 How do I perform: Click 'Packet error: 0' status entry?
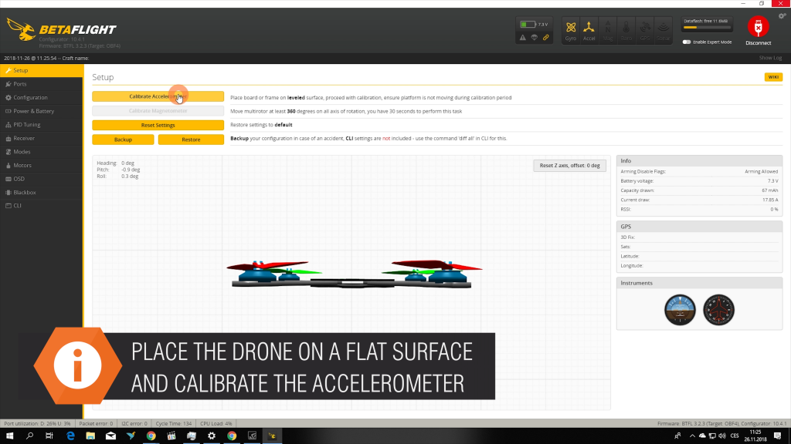coord(96,424)
